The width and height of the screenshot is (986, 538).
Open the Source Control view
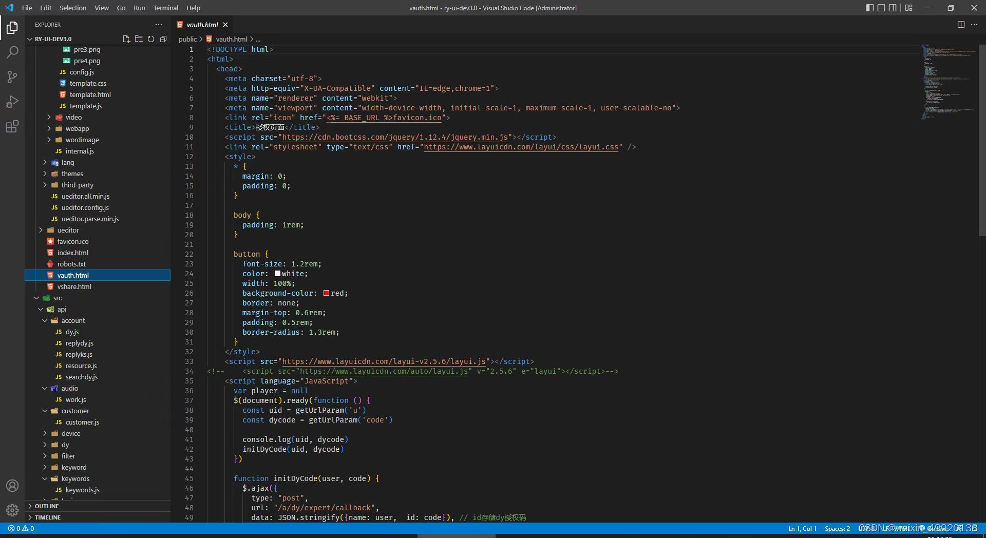(x=12, y=76)
